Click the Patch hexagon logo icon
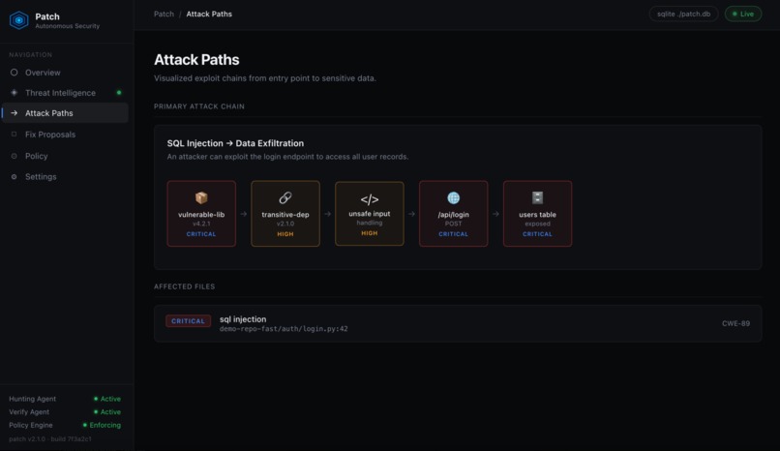Screen dimensions: 780x451 (x=19, y=20)
